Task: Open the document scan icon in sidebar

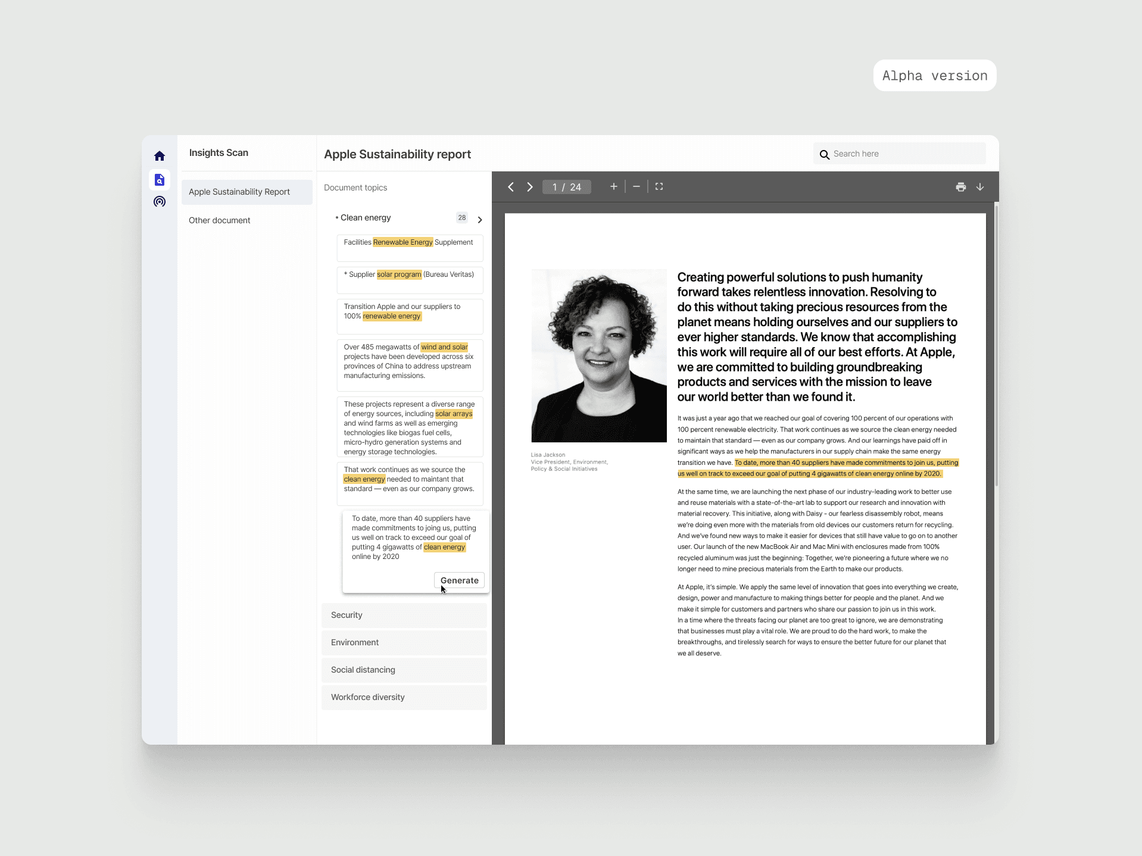Action: point(159,179)
